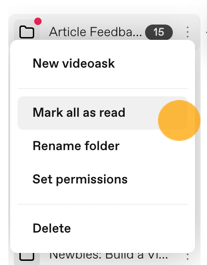The height and width of the screenshot is (265, 207).
Task: Open the Article Feedback folder icon
Action: coord(27,32)
